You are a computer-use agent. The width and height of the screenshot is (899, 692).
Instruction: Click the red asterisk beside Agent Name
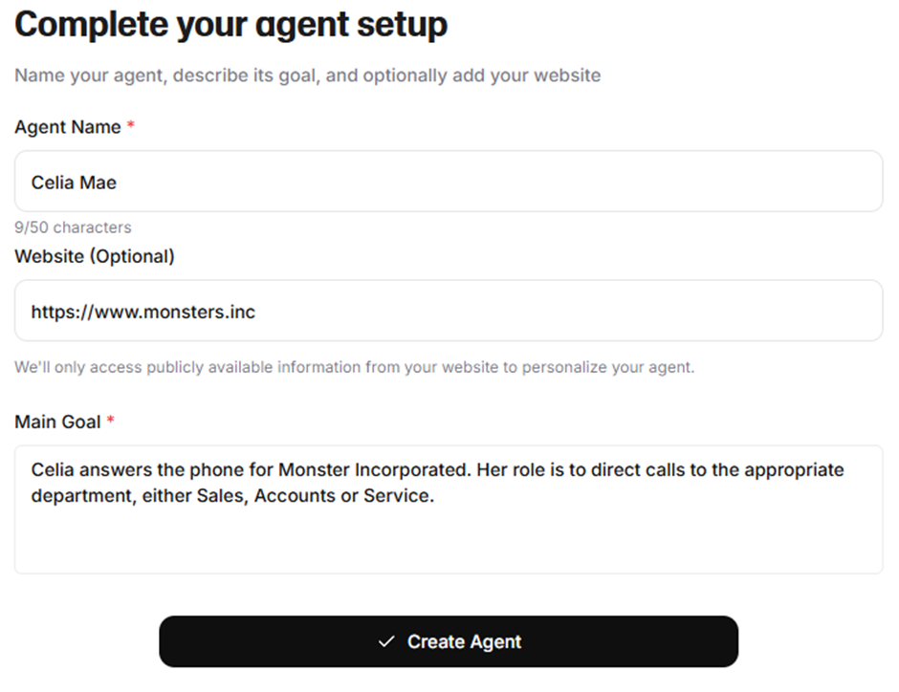131,124
